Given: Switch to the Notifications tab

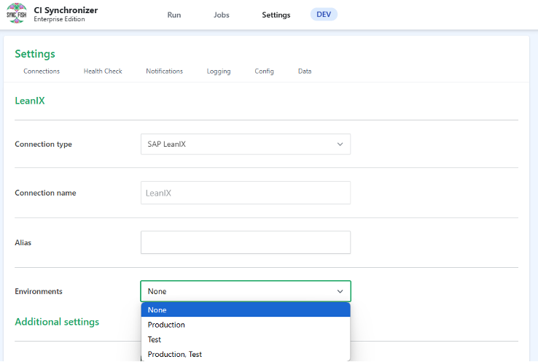Looking at the screenshot, I should (164, 71).
